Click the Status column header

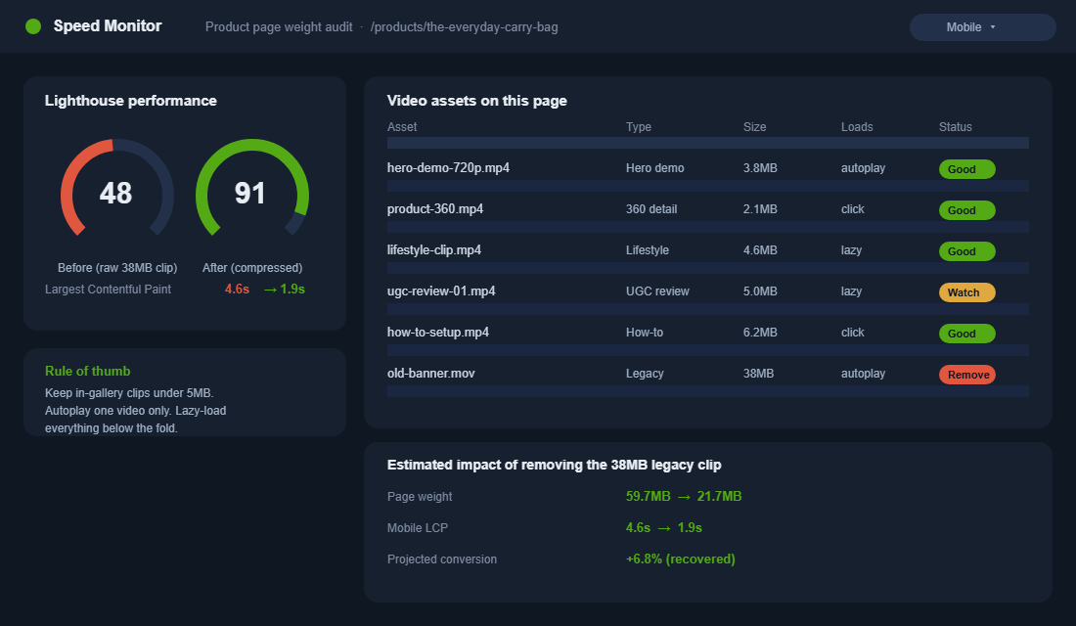point(956,127)
